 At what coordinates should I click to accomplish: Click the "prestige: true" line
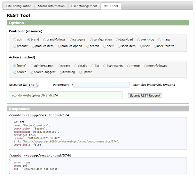25,135
